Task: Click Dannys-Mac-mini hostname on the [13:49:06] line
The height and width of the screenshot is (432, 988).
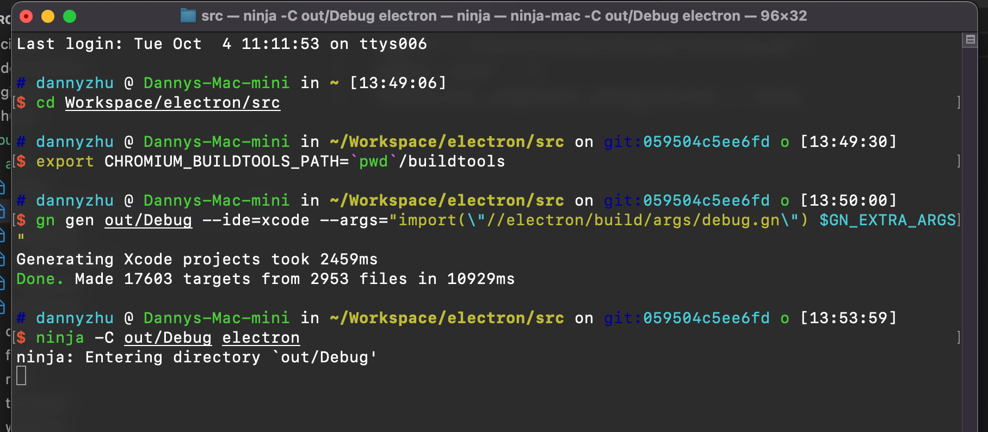Action: tap(217, 83)
